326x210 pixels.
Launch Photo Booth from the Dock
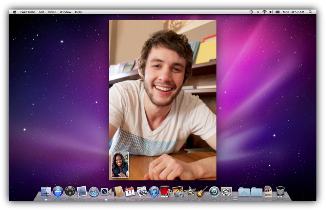(x=166, y=191)
